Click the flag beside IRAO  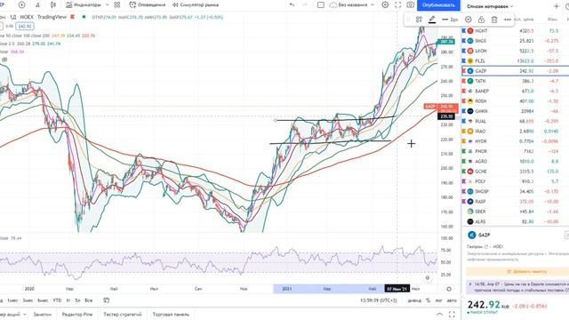coord(464,131)
